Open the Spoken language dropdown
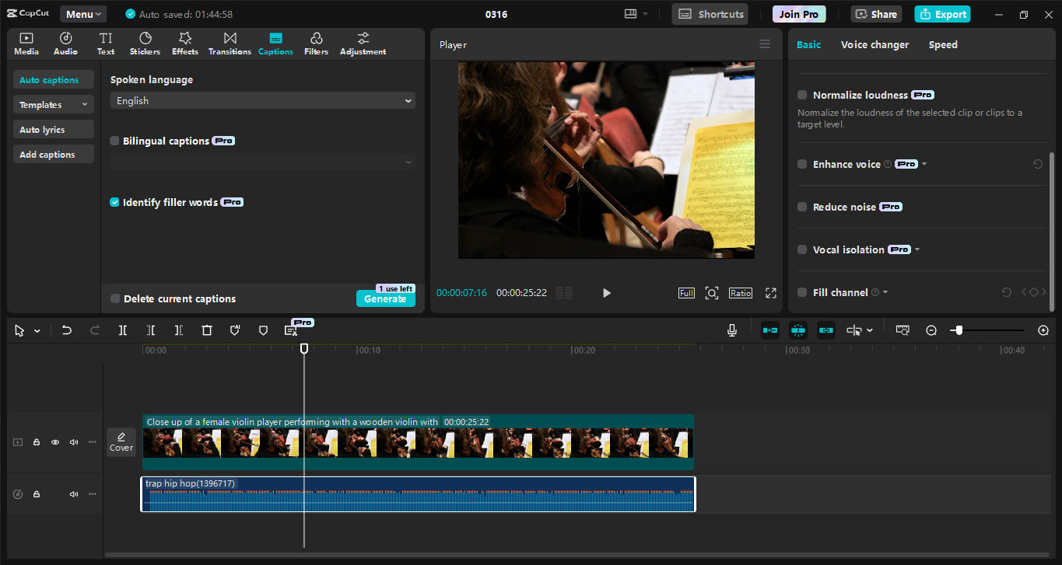Viewport: 1062px width, 565px height. pos(261,100)
